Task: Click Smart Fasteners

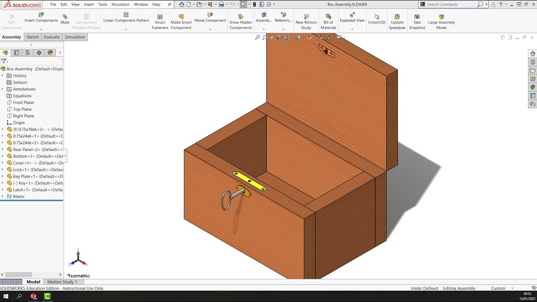Action: coord(160,22)
